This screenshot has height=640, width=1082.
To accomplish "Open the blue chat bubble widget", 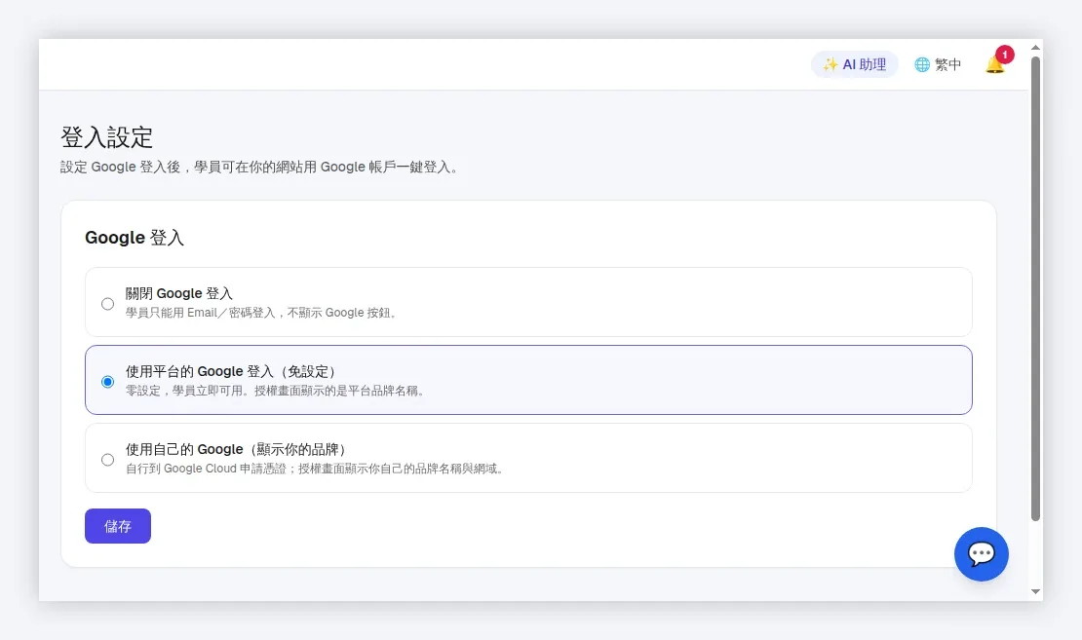I will [x=982, y=554].
